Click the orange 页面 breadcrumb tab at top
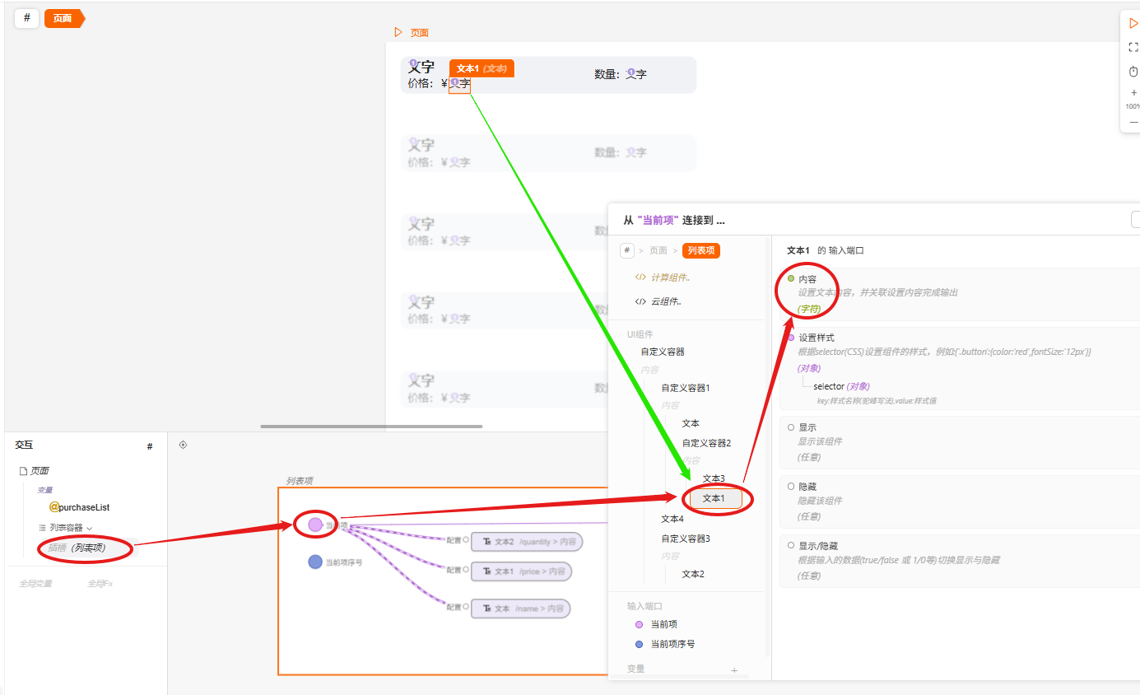Viewport: 1140px width, 695px height. pyautogui.click(x=63, y=18)
